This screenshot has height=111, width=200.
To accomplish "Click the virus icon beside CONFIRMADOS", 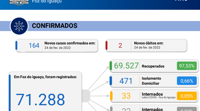I will point(19,26).
